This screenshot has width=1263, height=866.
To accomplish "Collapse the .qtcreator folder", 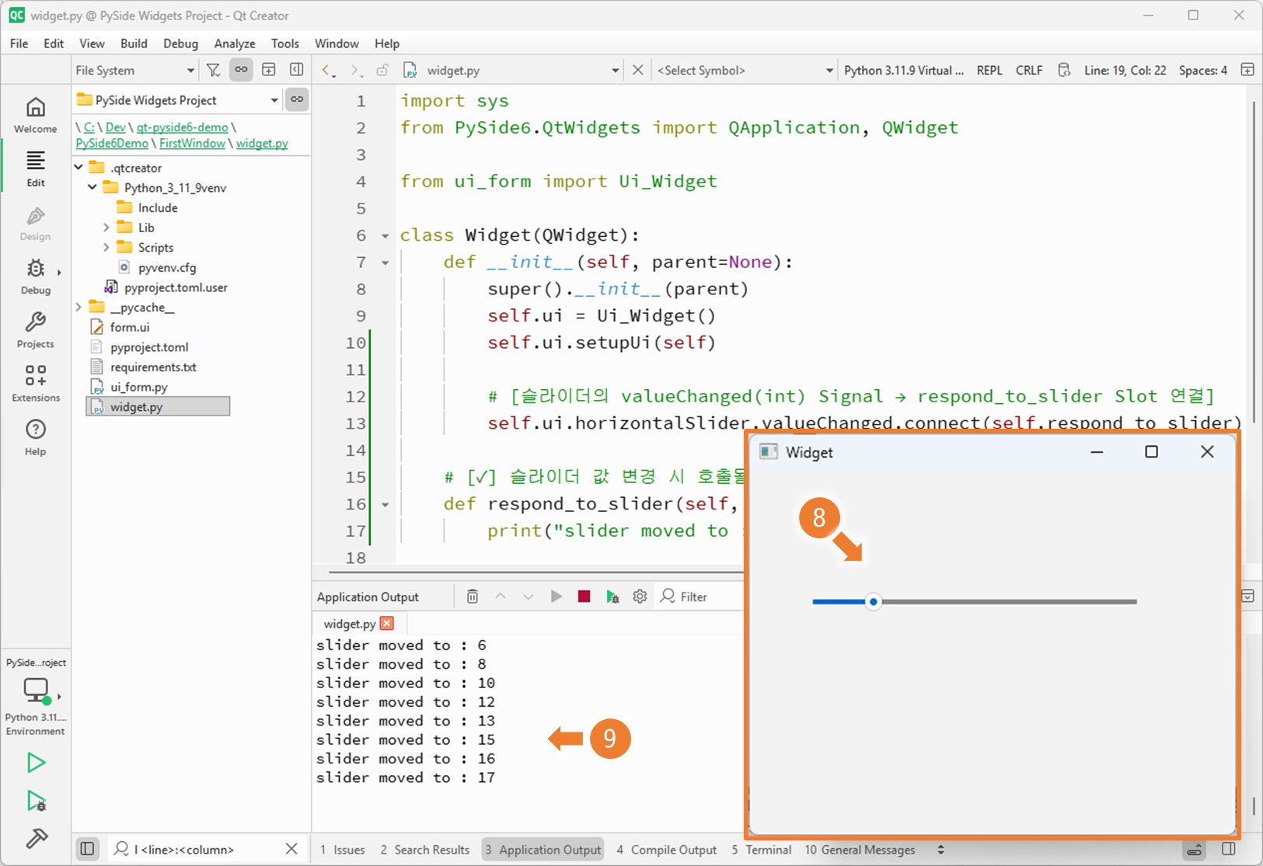I will point(79,167).
